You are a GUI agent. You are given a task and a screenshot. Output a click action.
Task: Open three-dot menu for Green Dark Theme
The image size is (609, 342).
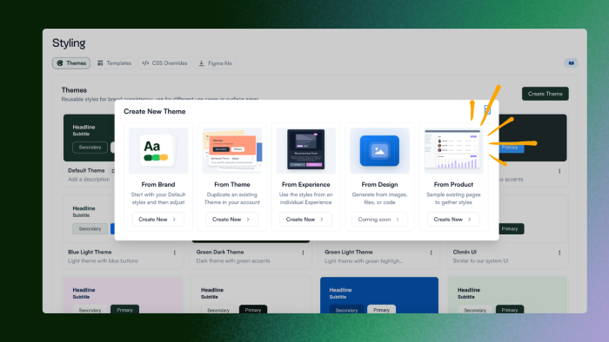[303, 253]
